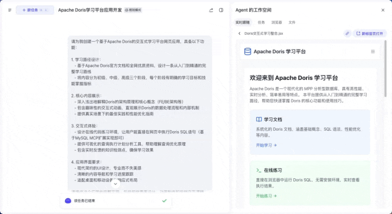Click the share icon in chat header
The height and width of the screenshot is (214, 392).
pos(211,10)
